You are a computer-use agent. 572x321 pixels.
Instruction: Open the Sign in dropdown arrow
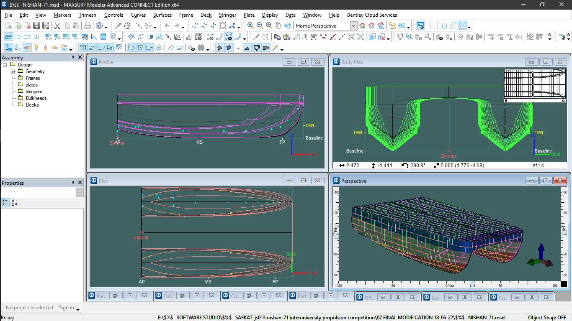click(x=77, y=309)
